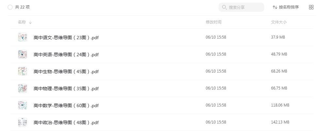Click the 名称 column header

(x=22, y=22)
